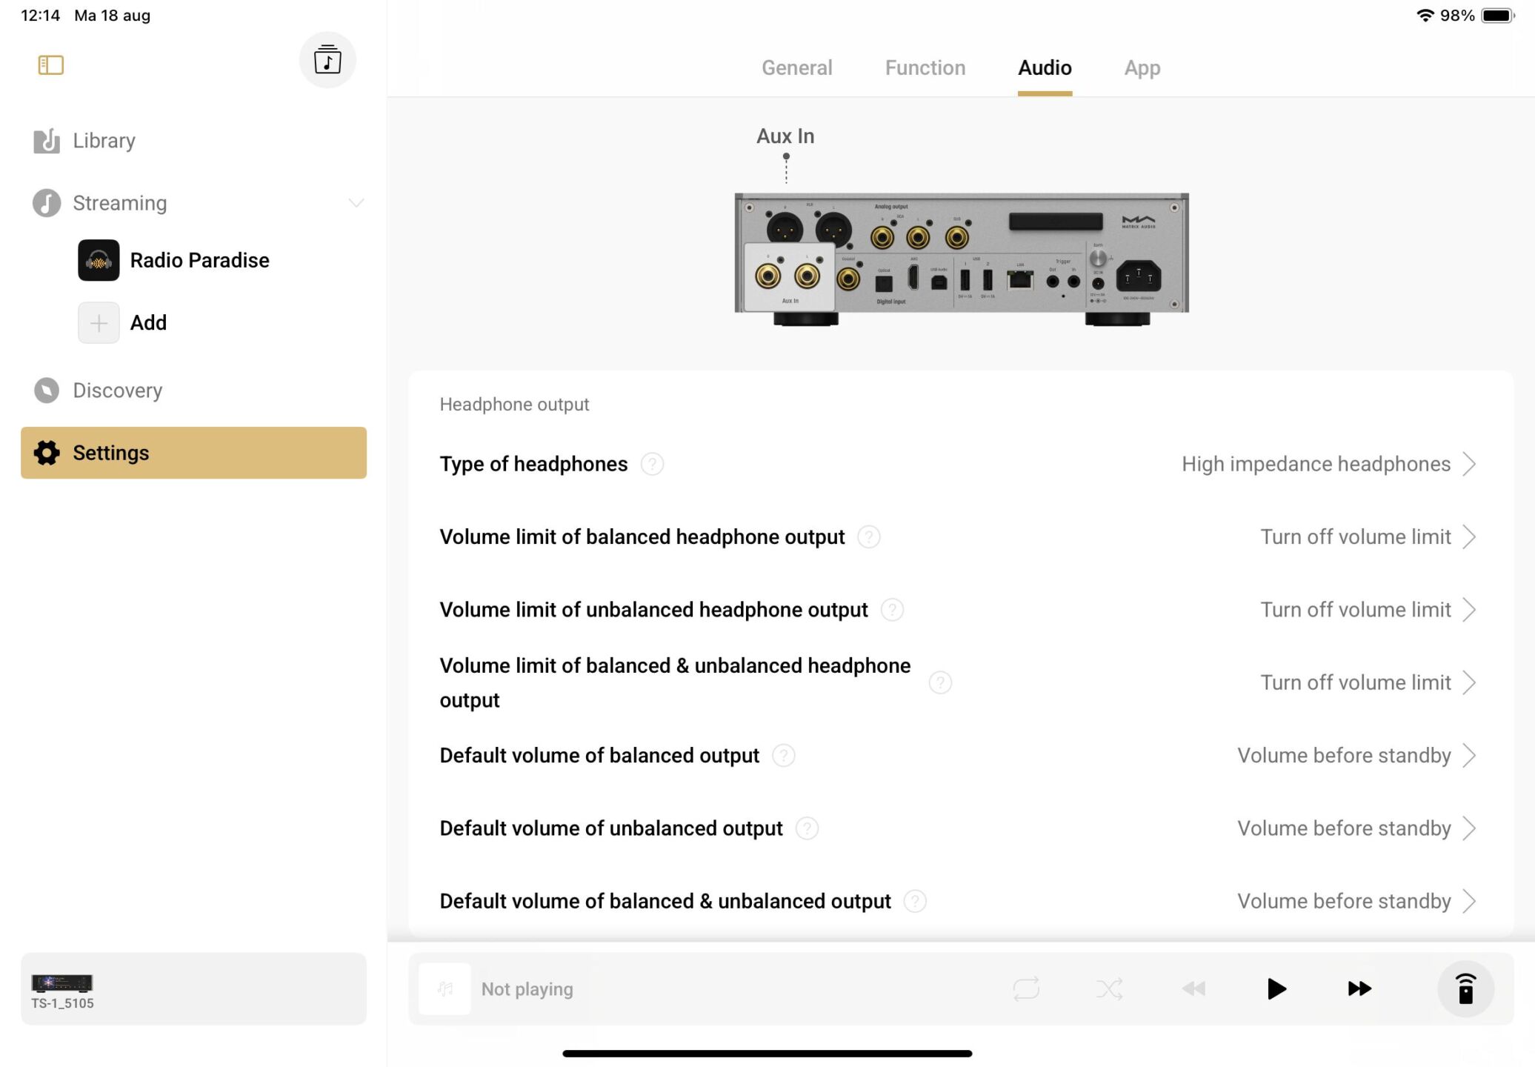Check the battery status indicator
Viewport: 1535px width, 1067px height.
[1497, 16]
